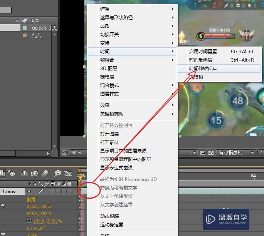Open the Graph Editor
264x236 pixels.
[x=68, y=173]
